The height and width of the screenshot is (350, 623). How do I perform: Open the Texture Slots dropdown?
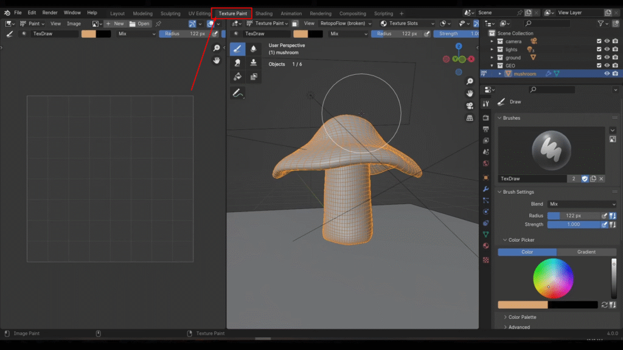[x=407, y=24]
